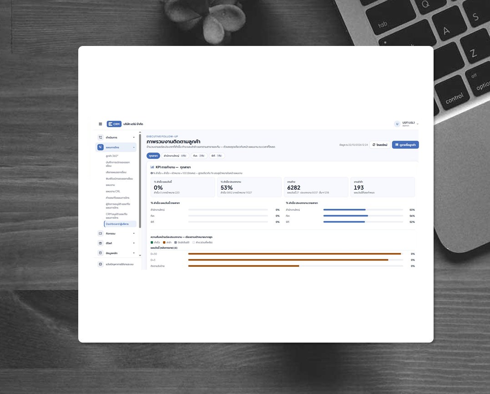Select the สำนักงานใหญ่ 6 ทีม filter tab
490x394 pixels.
175,156
